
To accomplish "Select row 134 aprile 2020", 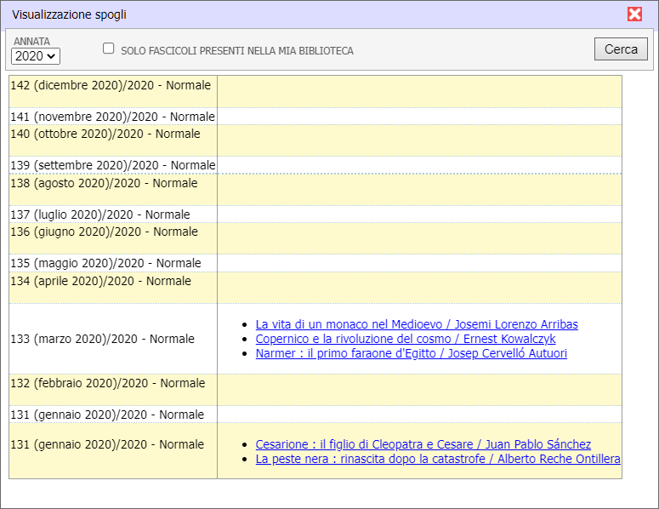I will [100, 281].
